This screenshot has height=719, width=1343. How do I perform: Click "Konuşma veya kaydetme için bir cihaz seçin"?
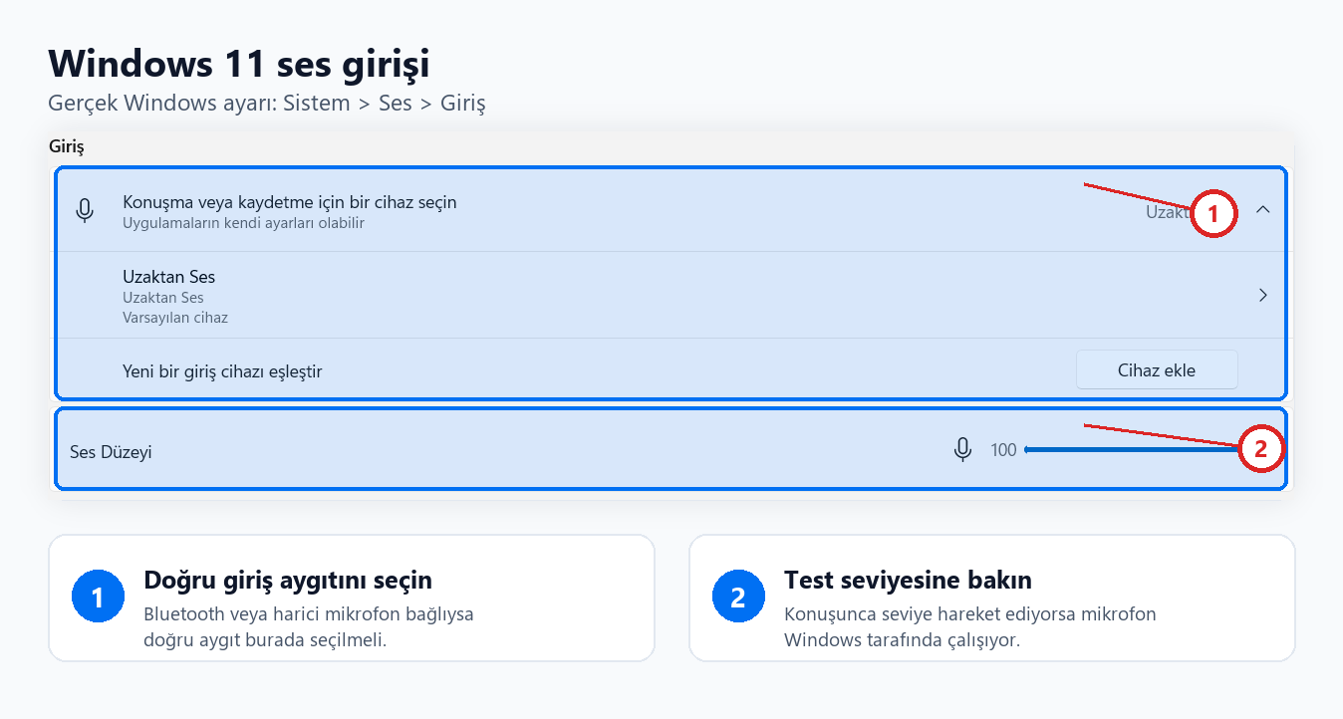(290, 202)
